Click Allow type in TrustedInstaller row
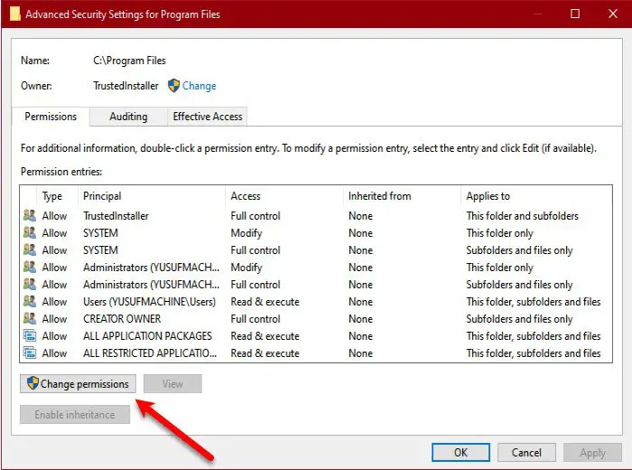 click(54, 216)
